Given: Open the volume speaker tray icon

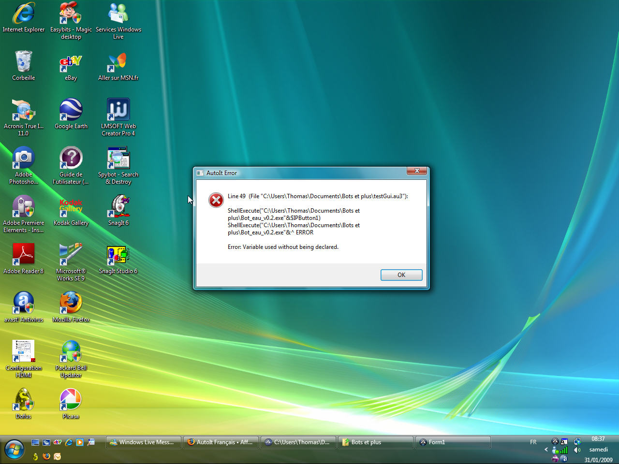Looking at the screenshot, I should (x=577, y=450).
